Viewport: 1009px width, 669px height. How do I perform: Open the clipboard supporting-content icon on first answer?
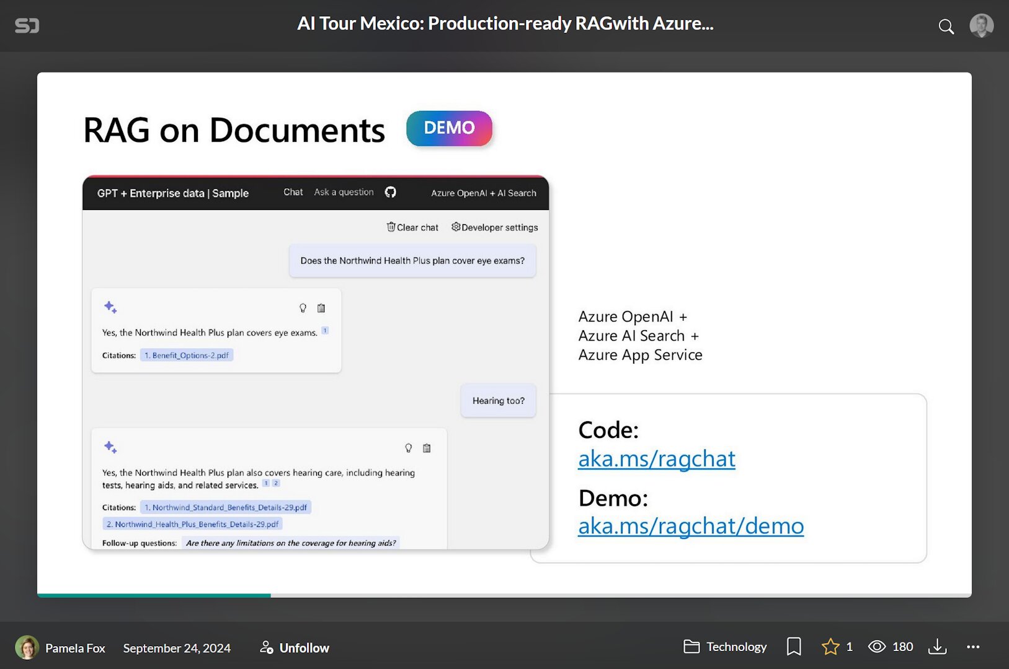(x=321, y=308)
